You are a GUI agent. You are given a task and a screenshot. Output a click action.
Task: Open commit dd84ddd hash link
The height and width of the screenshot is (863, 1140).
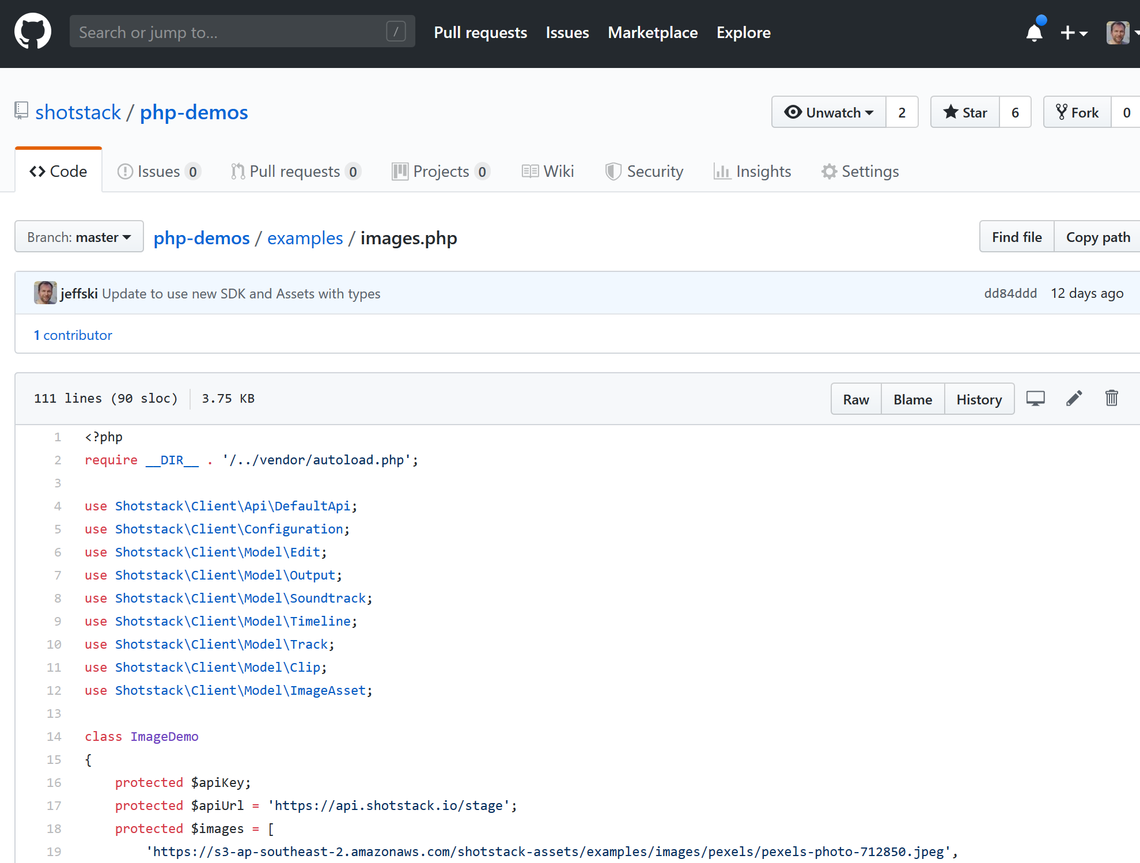1010,293
